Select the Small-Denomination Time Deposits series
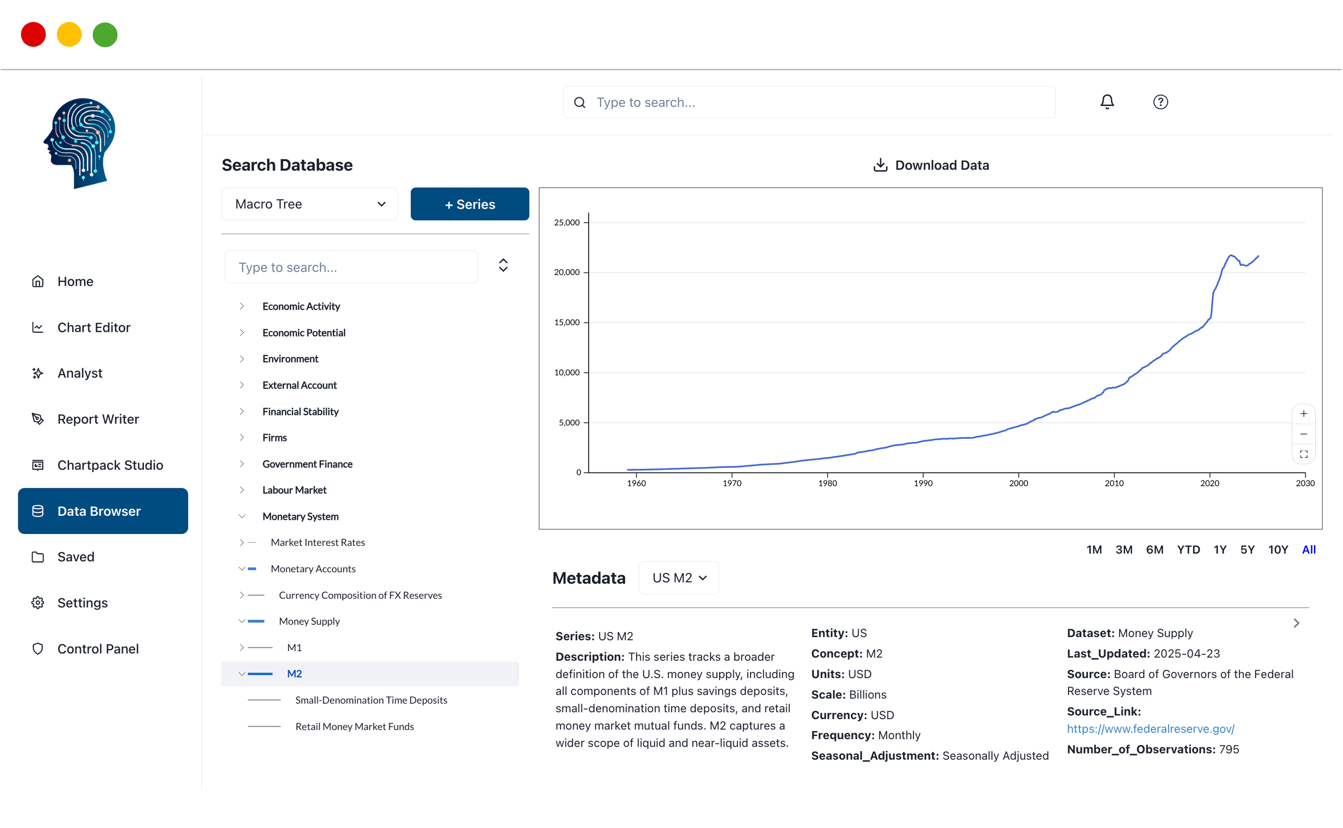The height and width of the screenshot is (828, 1343). [x=371, y=700]
